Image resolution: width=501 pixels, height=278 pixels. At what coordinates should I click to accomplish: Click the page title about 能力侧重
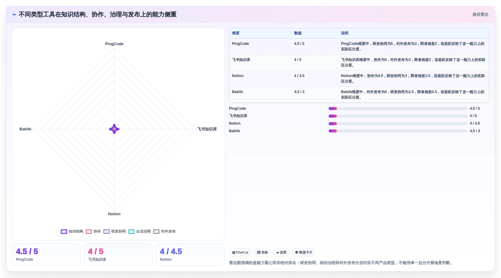pyautogui.click(x=97, y=15)
